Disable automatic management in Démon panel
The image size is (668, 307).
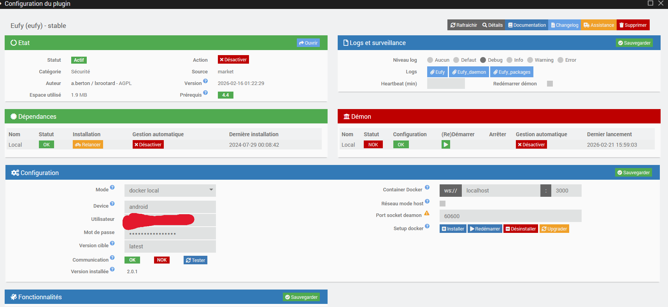point(531,145)
